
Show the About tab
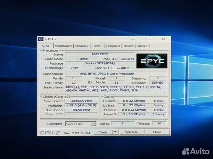143,46
